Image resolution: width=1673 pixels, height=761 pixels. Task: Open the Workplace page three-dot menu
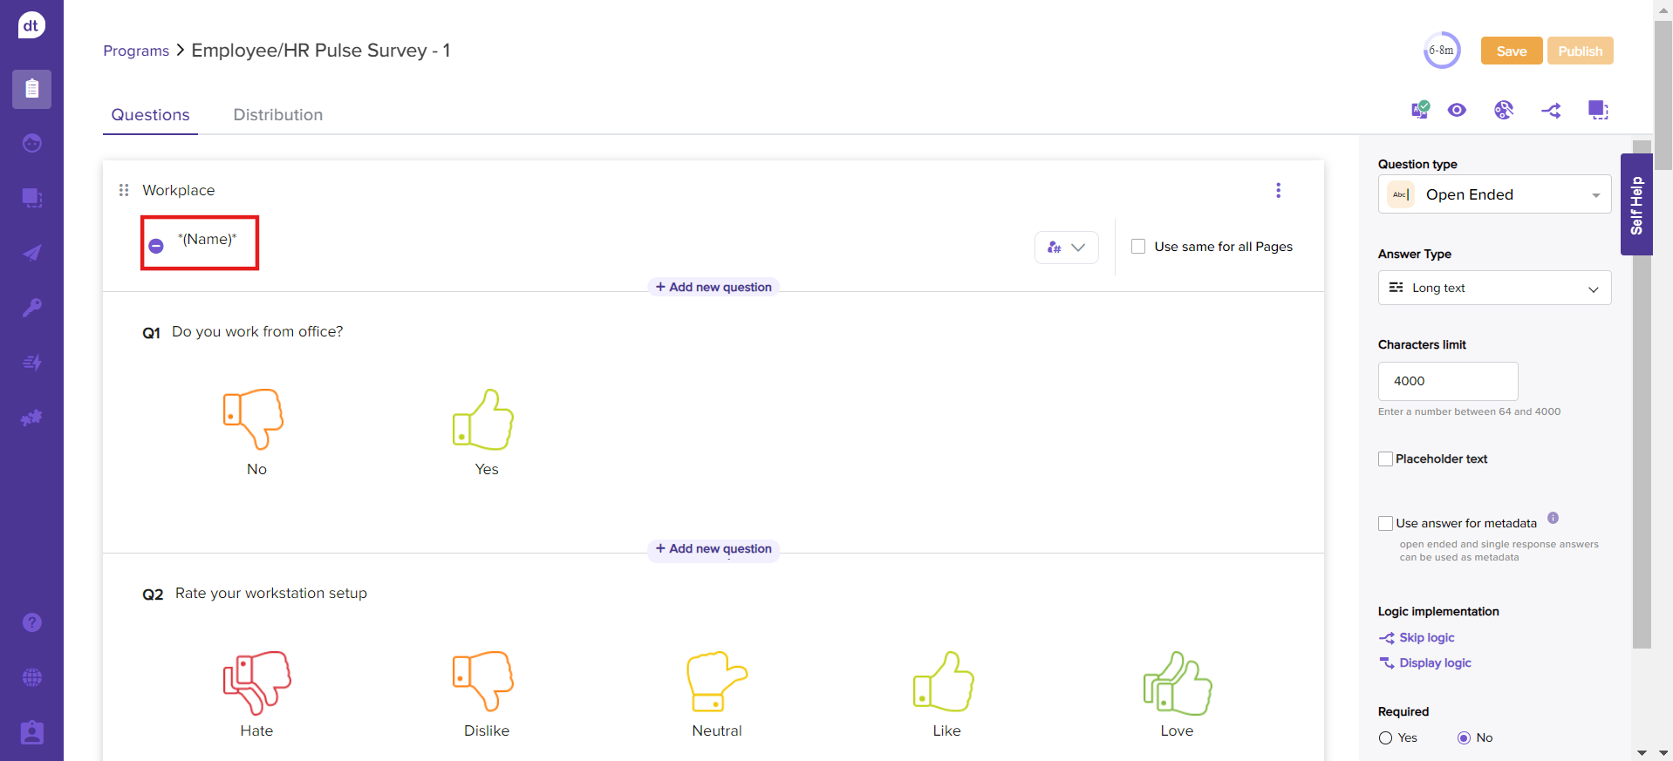coord(1278,190)
